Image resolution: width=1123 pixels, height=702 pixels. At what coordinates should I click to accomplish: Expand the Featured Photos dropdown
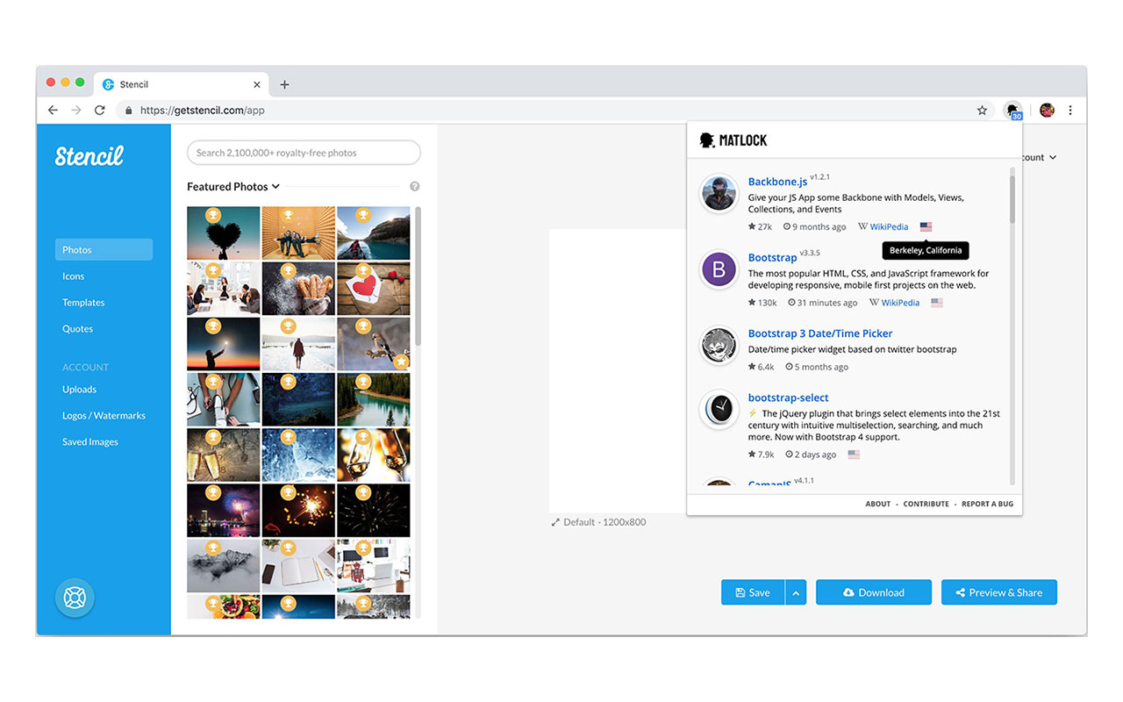click(233, 187)
